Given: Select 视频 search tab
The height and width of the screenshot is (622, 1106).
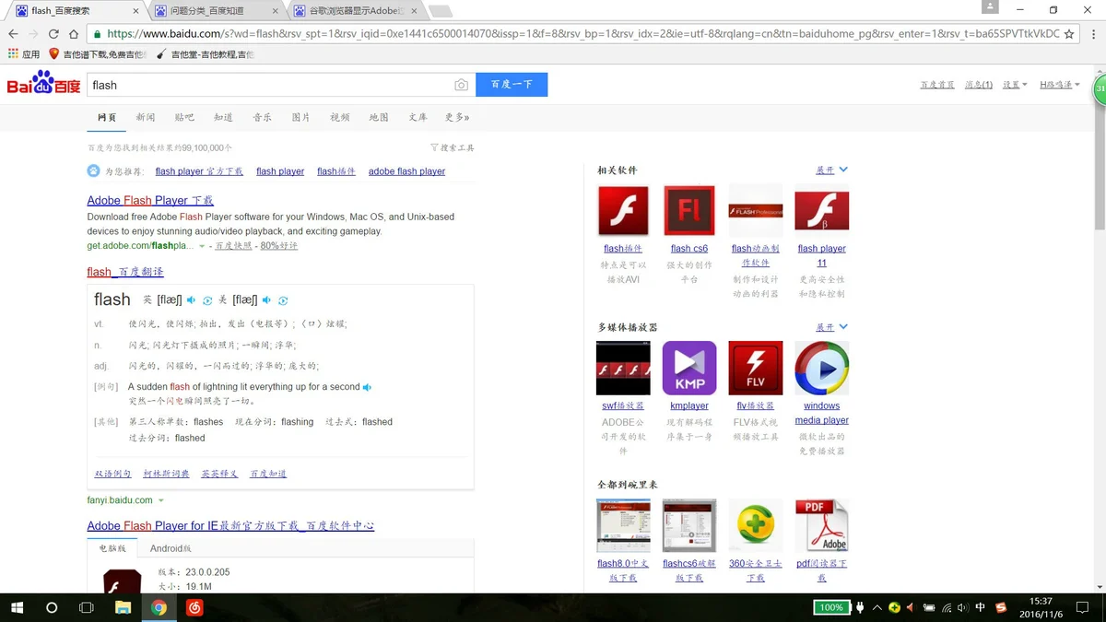Looking at the screenshot, I should point(340,118).
